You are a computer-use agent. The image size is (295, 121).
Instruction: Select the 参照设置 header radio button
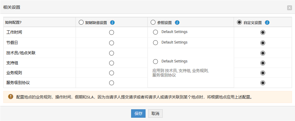pos(153,22)
